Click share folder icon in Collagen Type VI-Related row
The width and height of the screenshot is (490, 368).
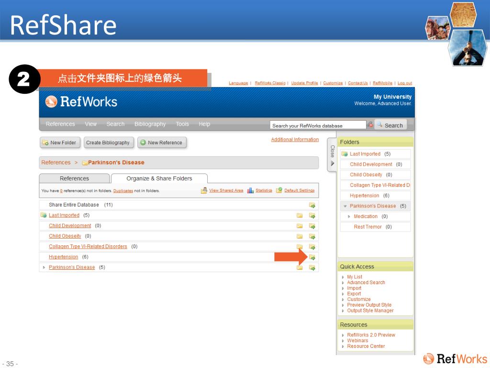coord(312,247)
